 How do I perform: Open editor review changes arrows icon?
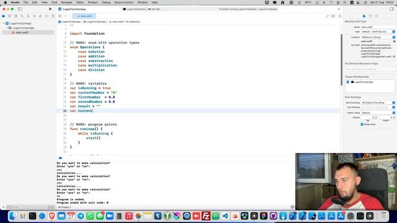pos(327,16)
